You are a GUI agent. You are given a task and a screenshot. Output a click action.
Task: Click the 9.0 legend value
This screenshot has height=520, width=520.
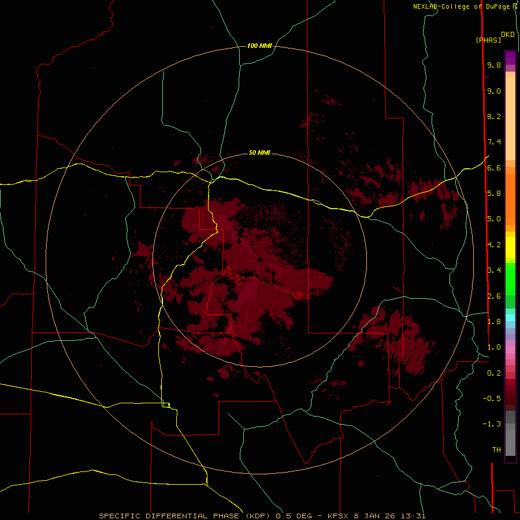click(494, 91)
